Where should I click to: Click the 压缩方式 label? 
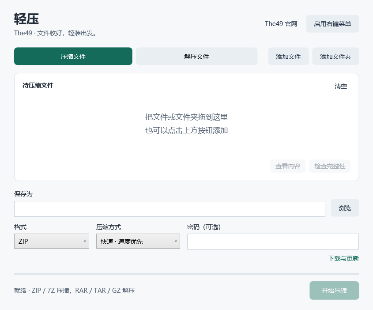109,227
